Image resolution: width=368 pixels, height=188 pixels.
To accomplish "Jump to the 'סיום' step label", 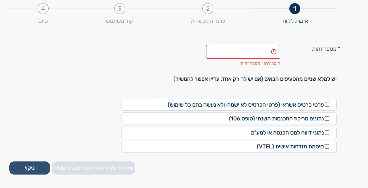I will 43,21.
